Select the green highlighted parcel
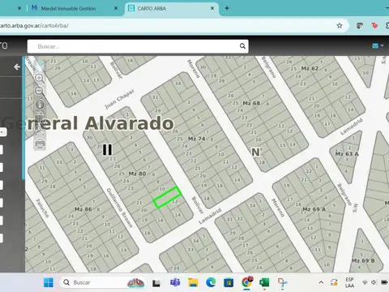Image resolution: width=389 pixels, height=292 pixels. [167, 197]
